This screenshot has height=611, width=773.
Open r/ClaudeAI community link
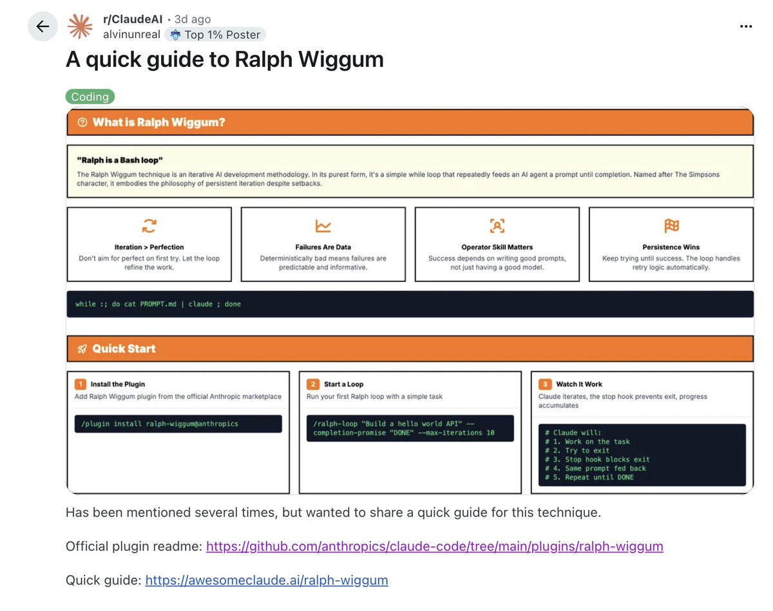pyautogui.click(x=133, y=19)
